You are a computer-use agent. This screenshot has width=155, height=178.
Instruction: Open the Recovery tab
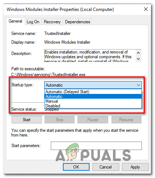click(x=52, y=22)
